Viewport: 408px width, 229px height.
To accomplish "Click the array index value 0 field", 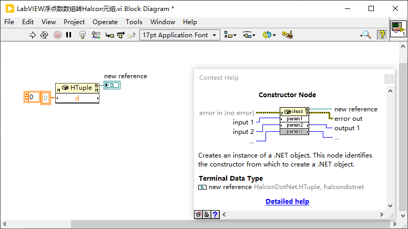I will (x=34, y=97).
